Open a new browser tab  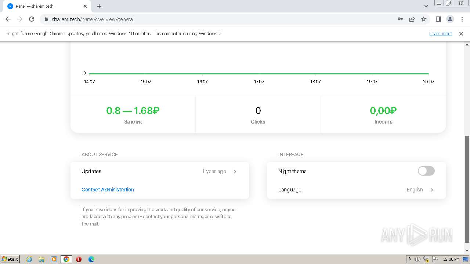(99, 6)
